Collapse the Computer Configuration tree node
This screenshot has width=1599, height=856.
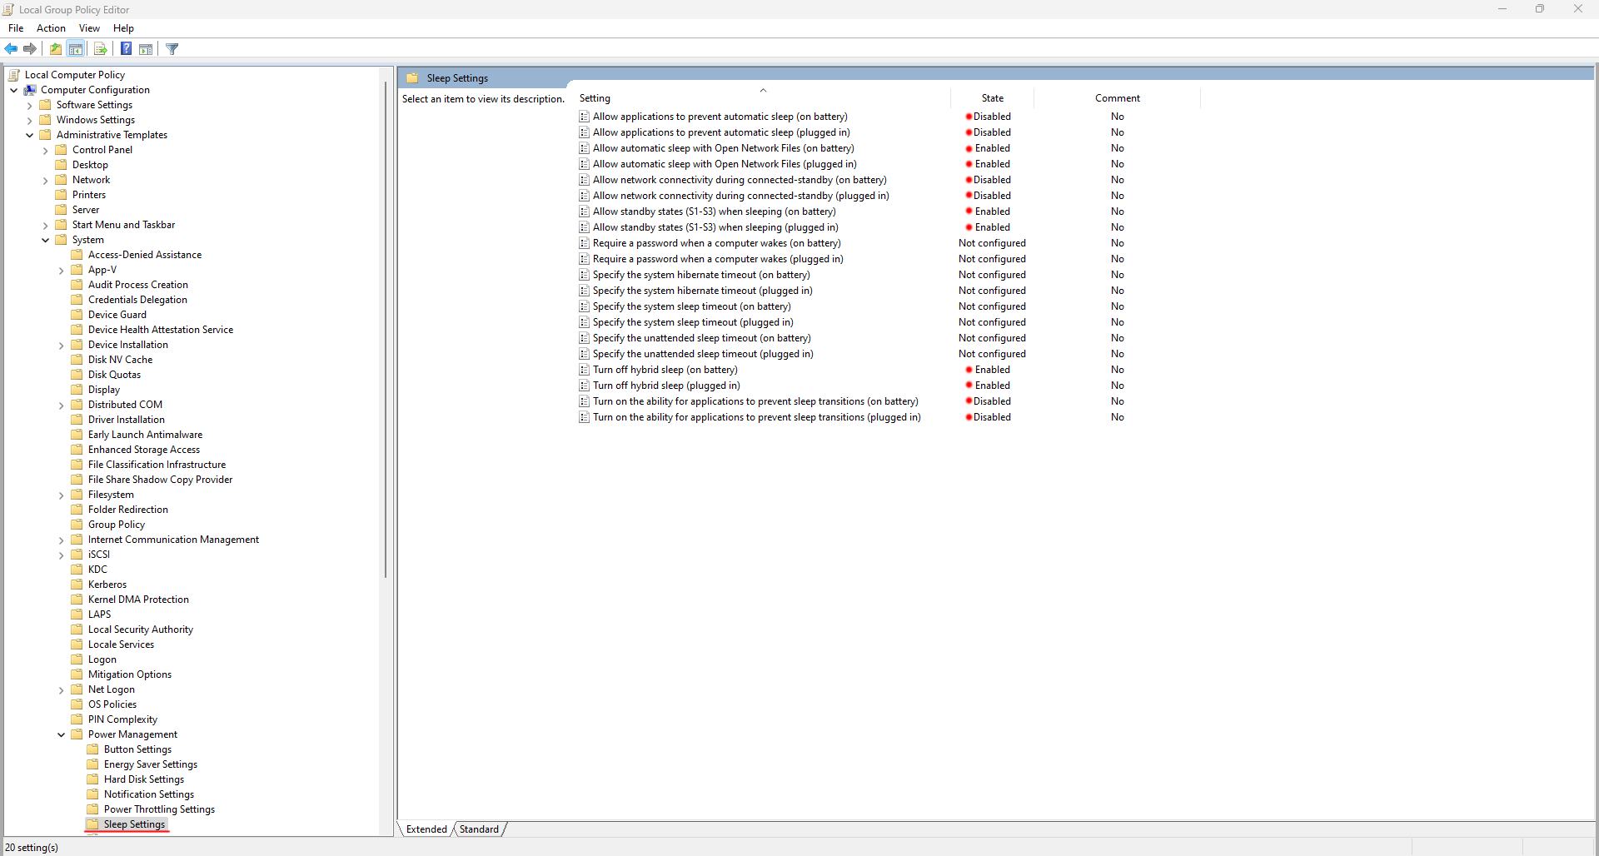coord(14,90)
